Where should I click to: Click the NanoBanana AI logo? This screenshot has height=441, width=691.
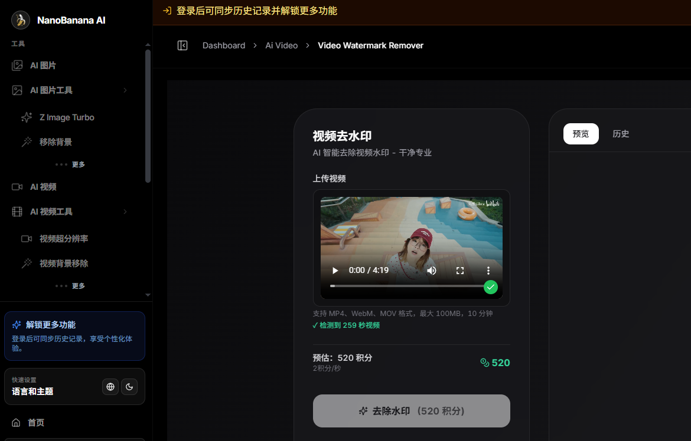pos(58,20)
